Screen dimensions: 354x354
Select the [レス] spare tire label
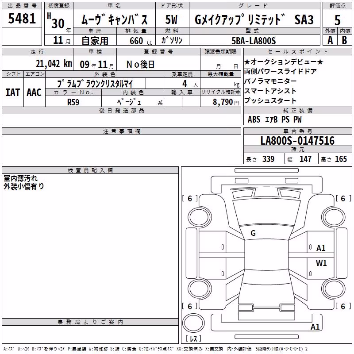coord(193,339)
